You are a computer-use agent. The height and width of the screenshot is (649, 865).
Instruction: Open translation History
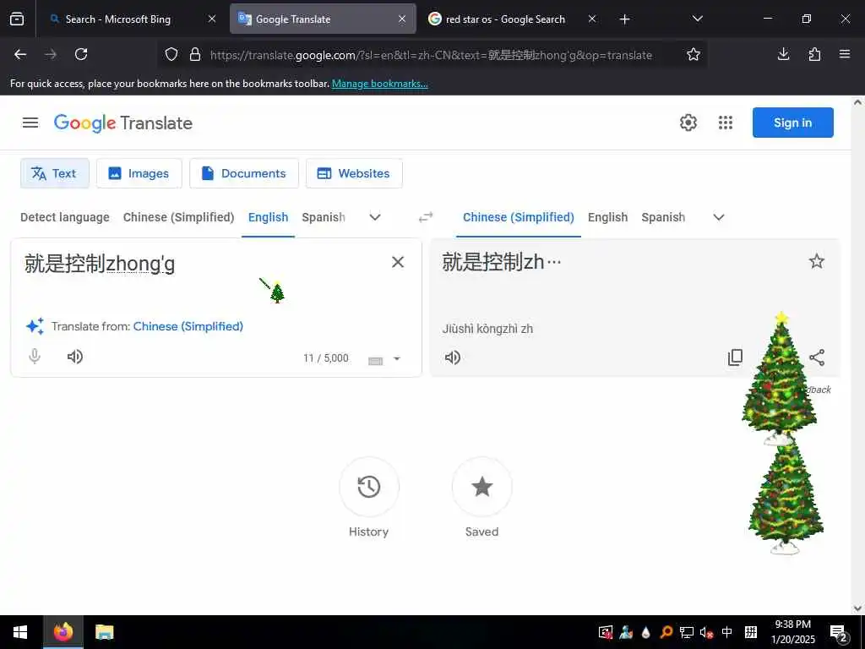coord(369,487)
